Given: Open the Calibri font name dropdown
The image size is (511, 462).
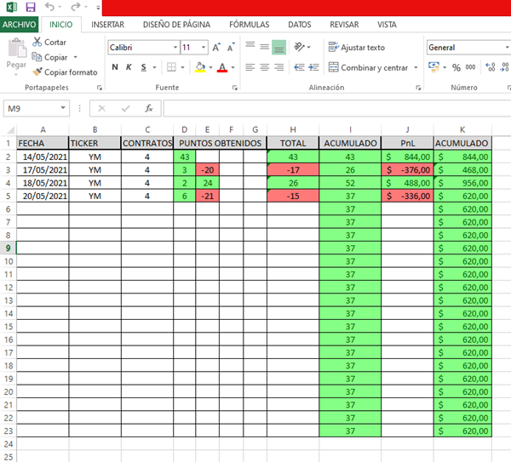Looking at the screenshot, I should pos(175,48).
